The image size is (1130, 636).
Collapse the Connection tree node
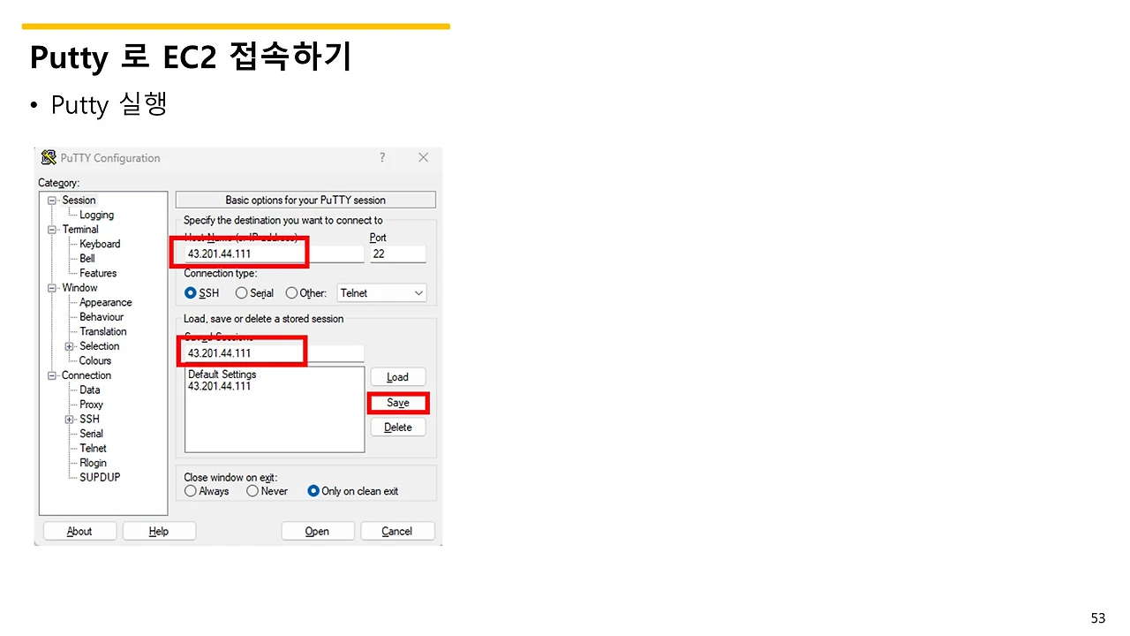click(x=52, y=375)
